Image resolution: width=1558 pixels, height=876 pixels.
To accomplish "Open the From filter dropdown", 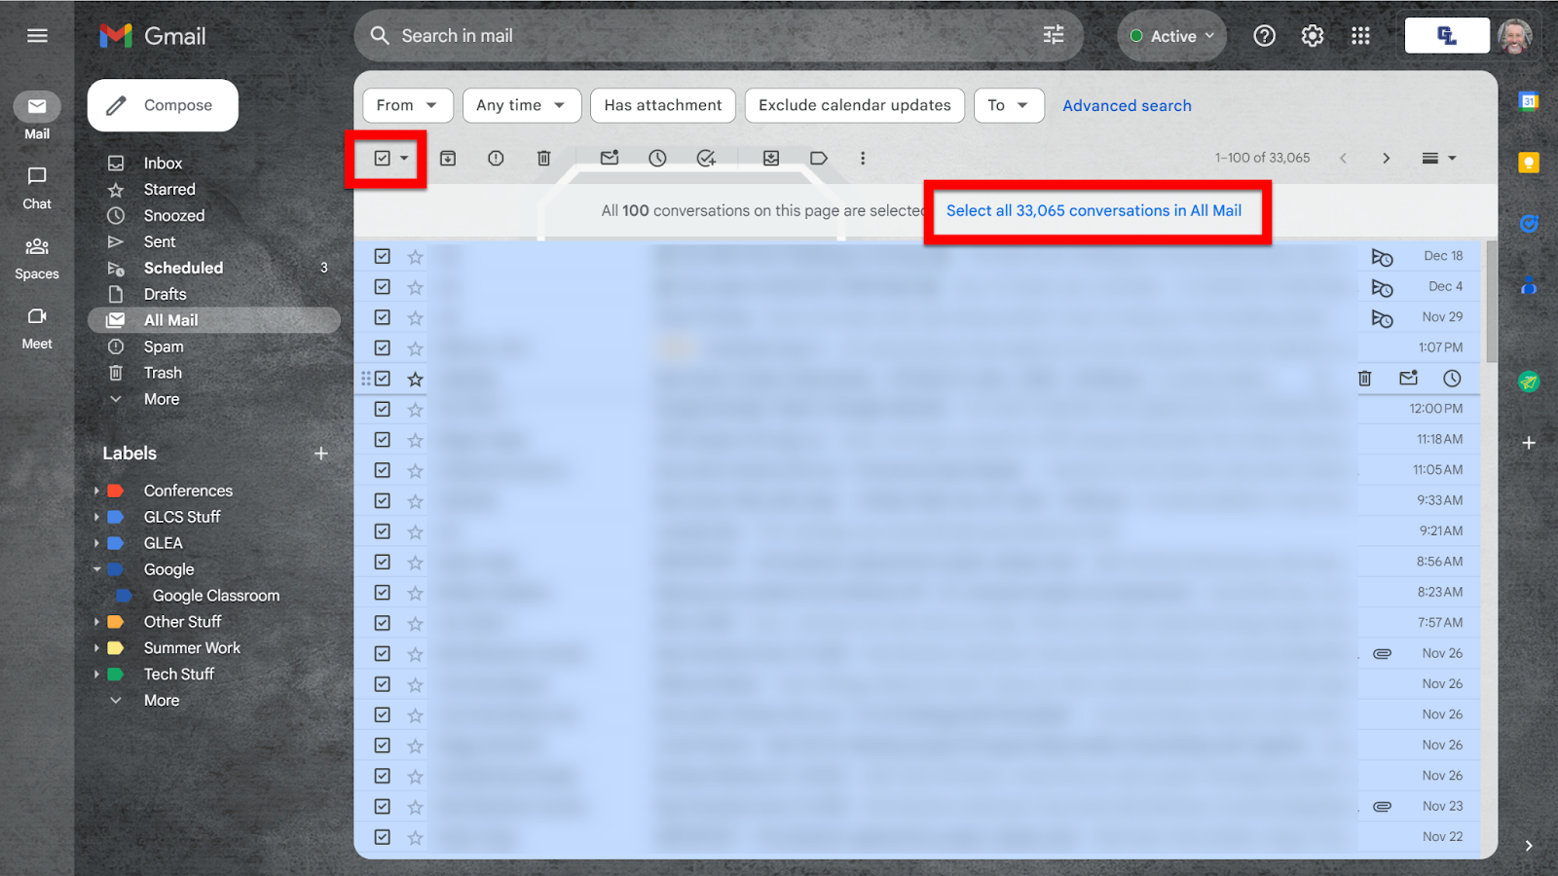I will tap(408, 105).
